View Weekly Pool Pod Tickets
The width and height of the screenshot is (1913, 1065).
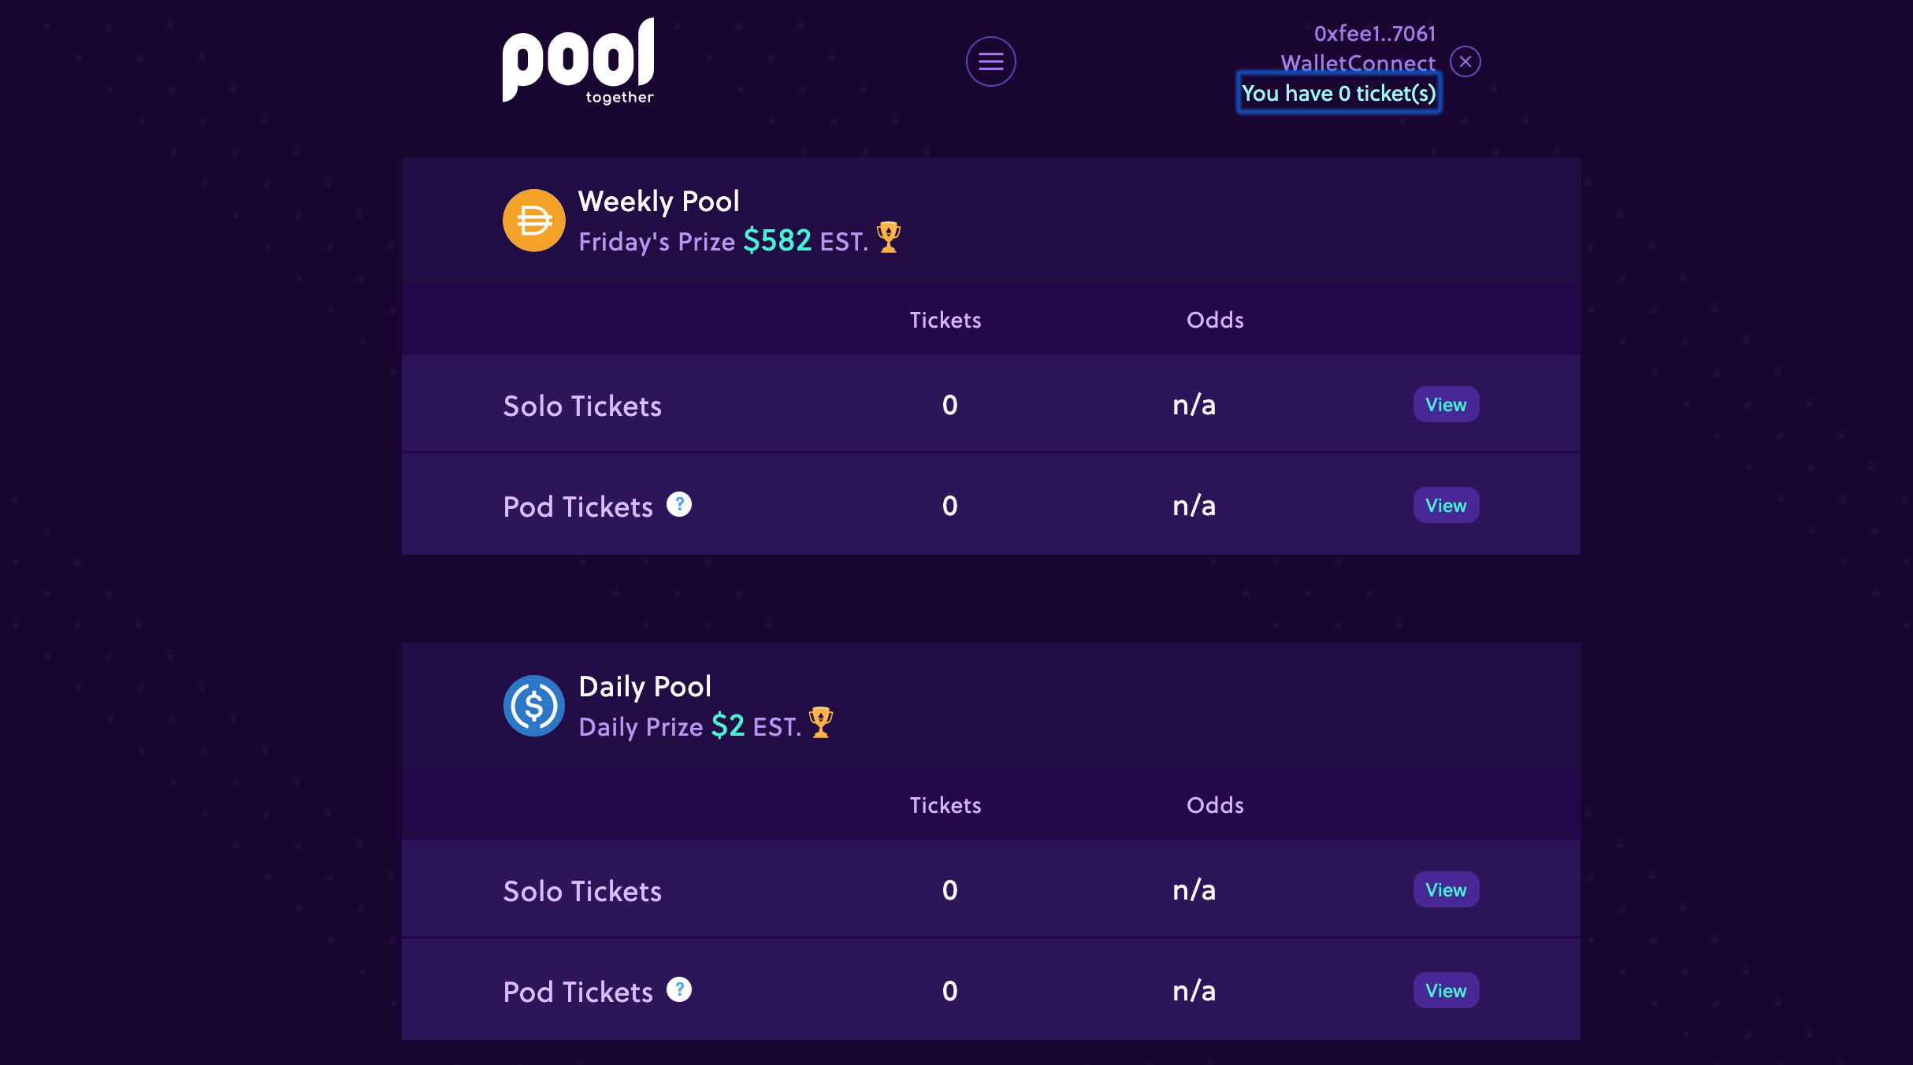1446,505
